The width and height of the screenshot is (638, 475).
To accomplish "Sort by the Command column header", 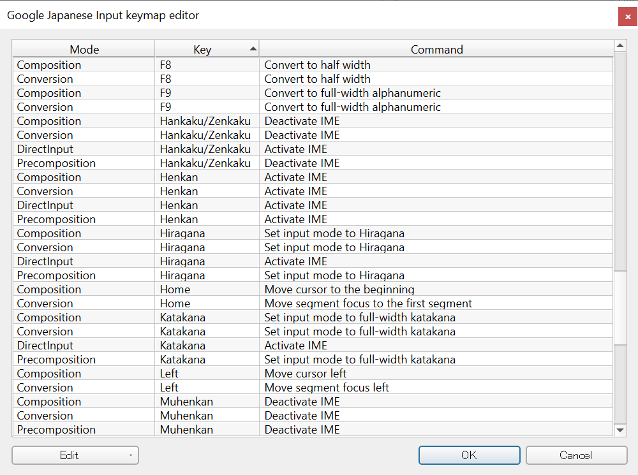I will coord(436,49).
